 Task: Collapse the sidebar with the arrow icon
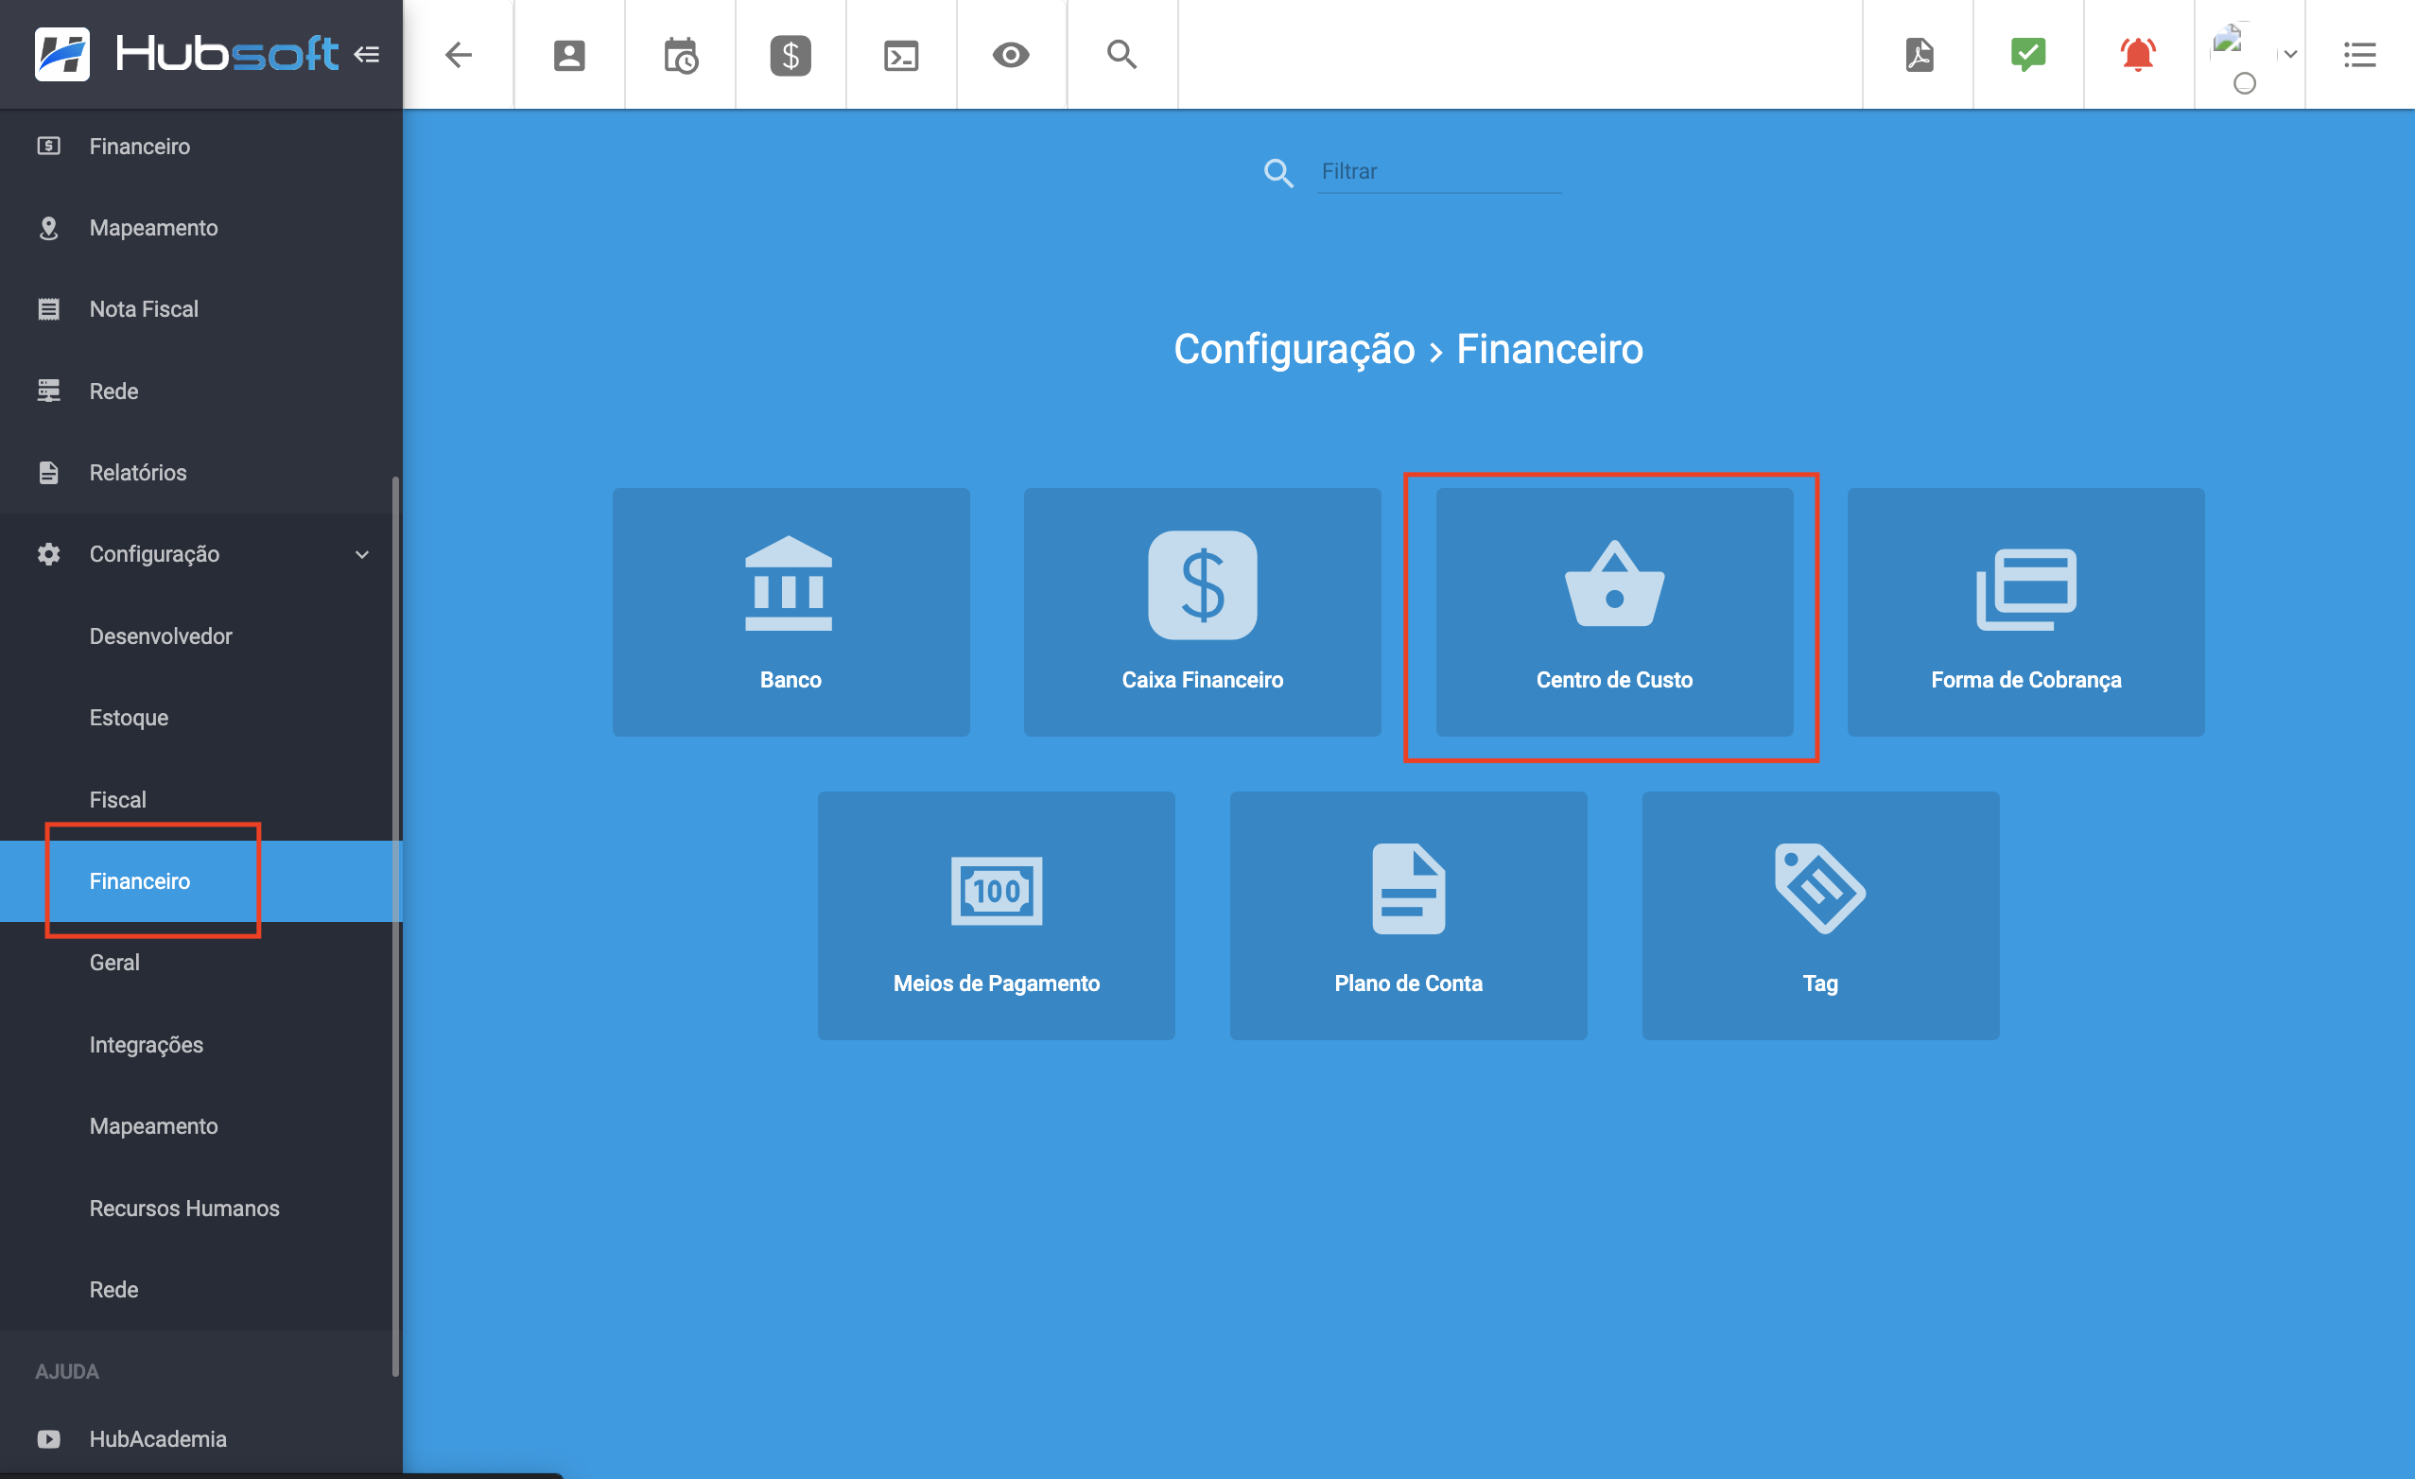point(367,54)
